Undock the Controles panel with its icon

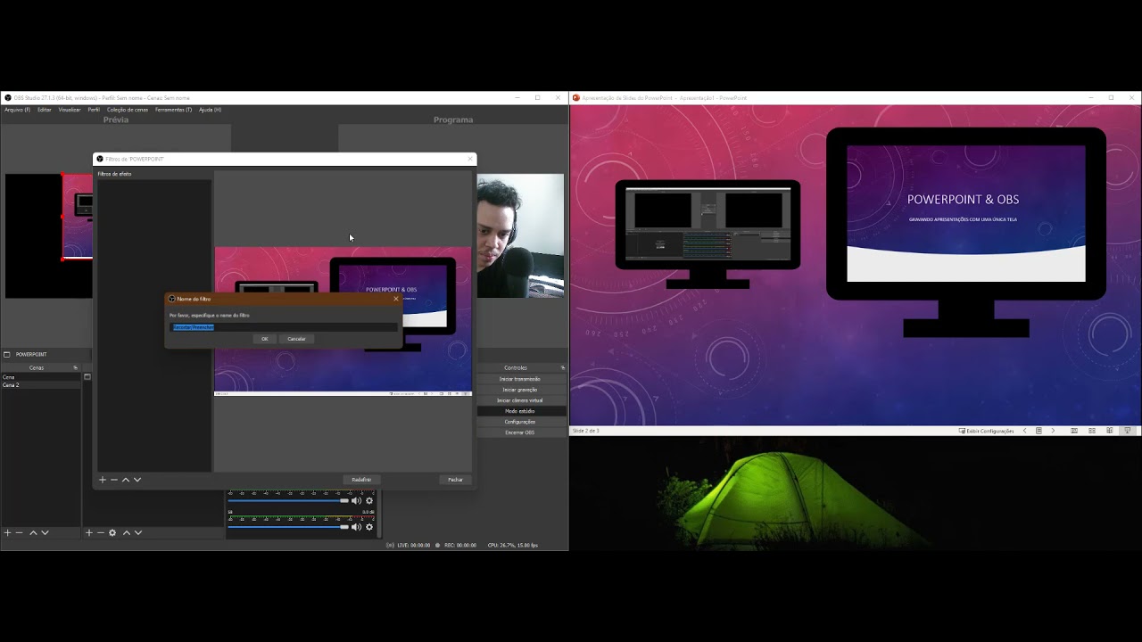pos(562,367)
